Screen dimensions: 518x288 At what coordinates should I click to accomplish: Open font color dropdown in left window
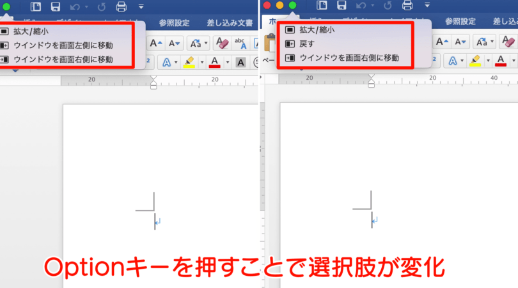(227, 62)
